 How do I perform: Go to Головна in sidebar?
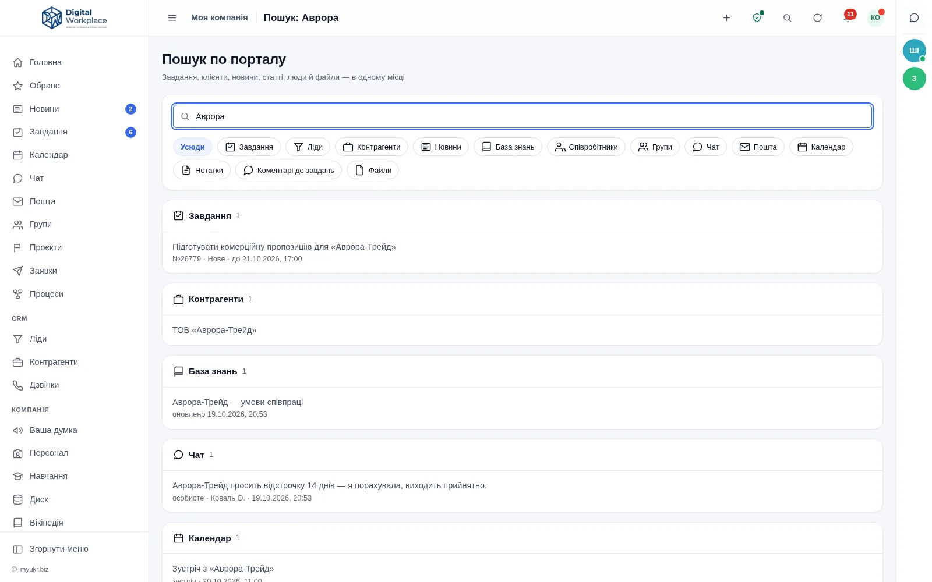(x=75, y=62)
